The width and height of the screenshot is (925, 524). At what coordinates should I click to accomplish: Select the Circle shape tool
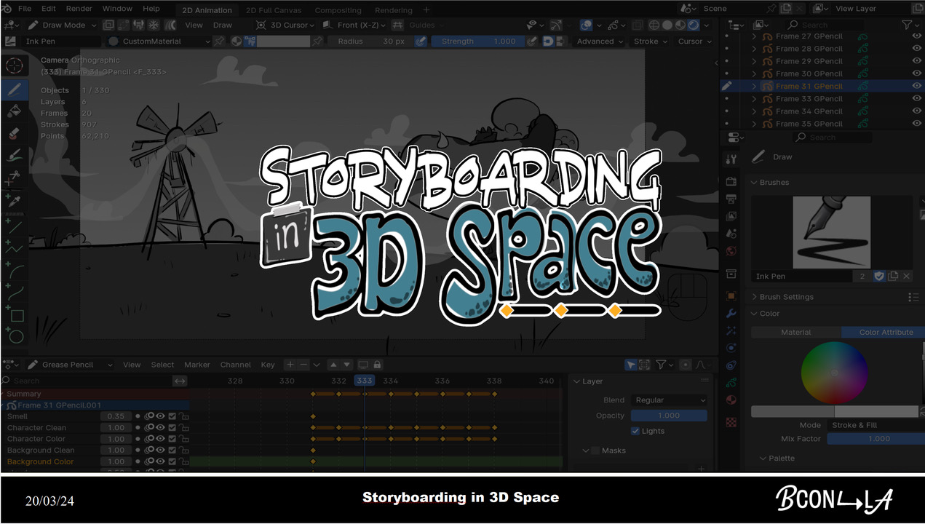click(x=16, y=336)
